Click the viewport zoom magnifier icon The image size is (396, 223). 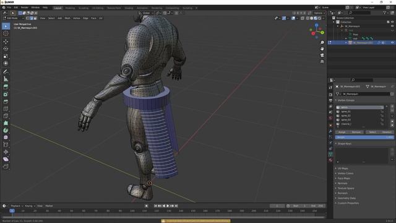[x=322, y=43]
